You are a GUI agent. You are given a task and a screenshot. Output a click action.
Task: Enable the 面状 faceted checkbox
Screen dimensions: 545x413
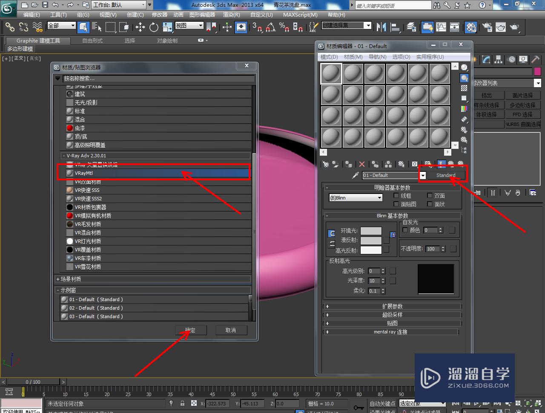[x=430, y=204]
